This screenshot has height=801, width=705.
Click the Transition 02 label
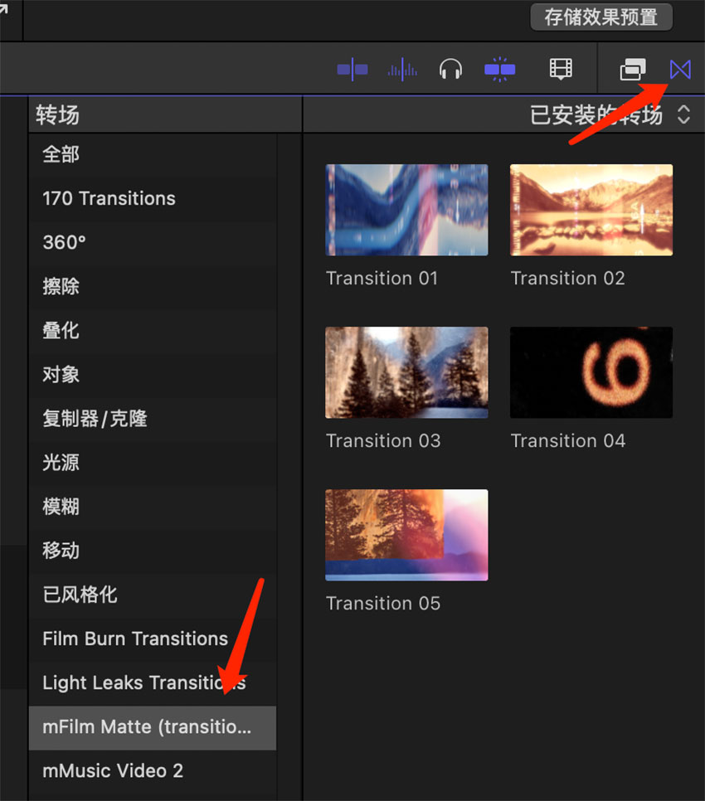(567, 279)
